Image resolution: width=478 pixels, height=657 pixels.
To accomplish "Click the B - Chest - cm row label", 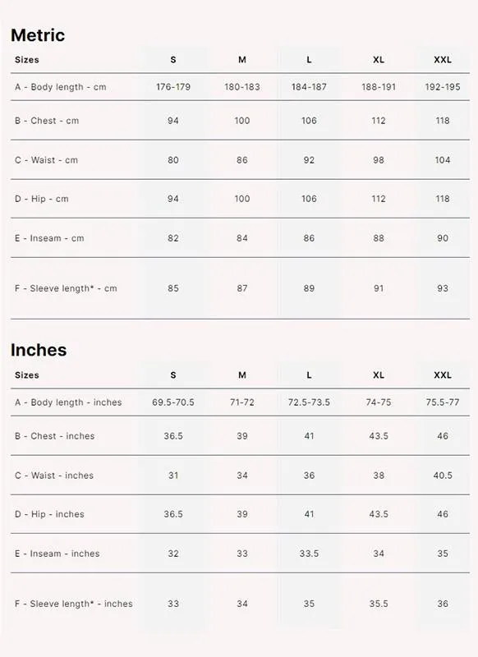I will point(47,121).
